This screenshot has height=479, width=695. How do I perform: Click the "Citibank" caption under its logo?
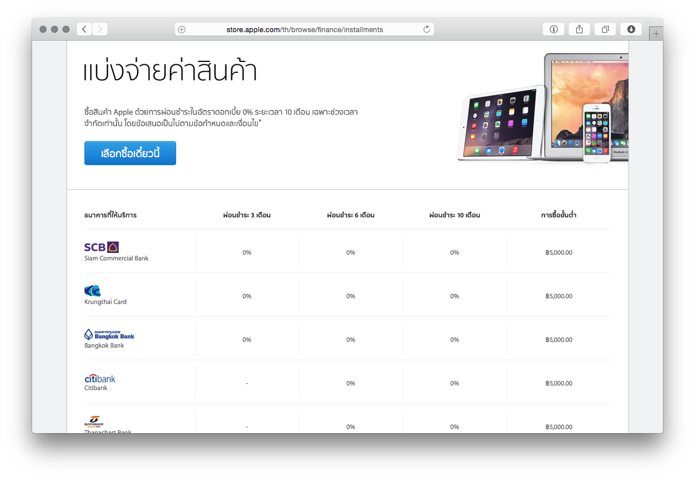(96, 388)
